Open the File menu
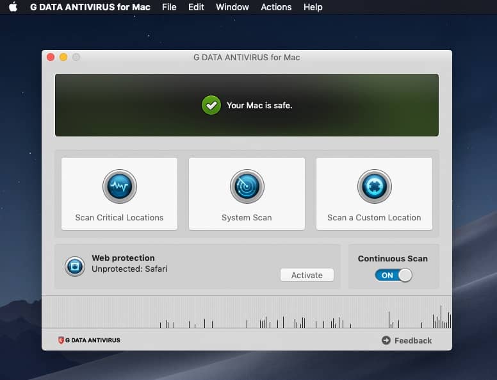 point(169,7)
